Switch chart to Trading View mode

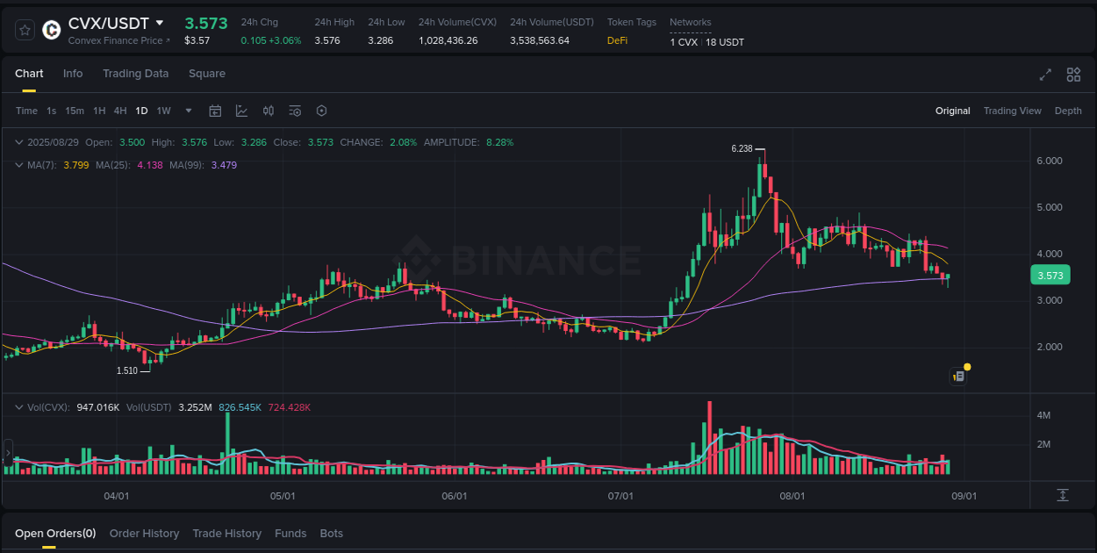[x=1012, y=111]
